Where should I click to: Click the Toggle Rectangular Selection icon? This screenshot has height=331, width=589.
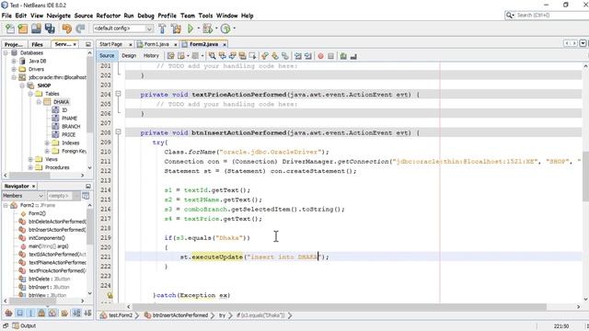tap(252, 56)
